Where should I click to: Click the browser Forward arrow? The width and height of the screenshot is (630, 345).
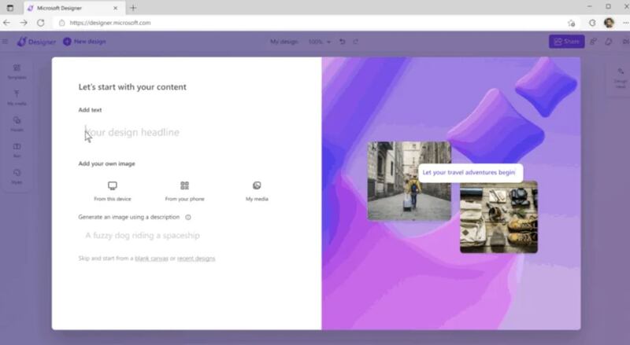pos(24,23)
